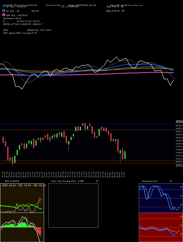Click the first date label 24 Sep

[x=3, y=174]
